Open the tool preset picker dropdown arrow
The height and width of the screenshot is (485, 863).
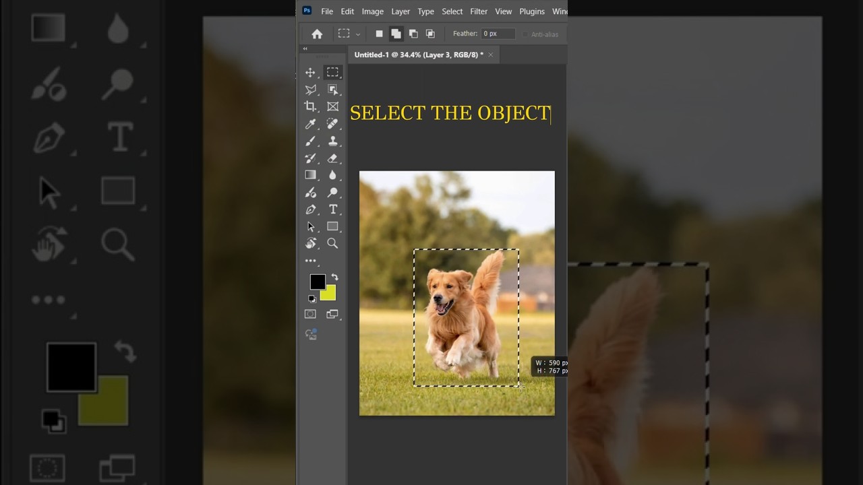click(358, 34)
